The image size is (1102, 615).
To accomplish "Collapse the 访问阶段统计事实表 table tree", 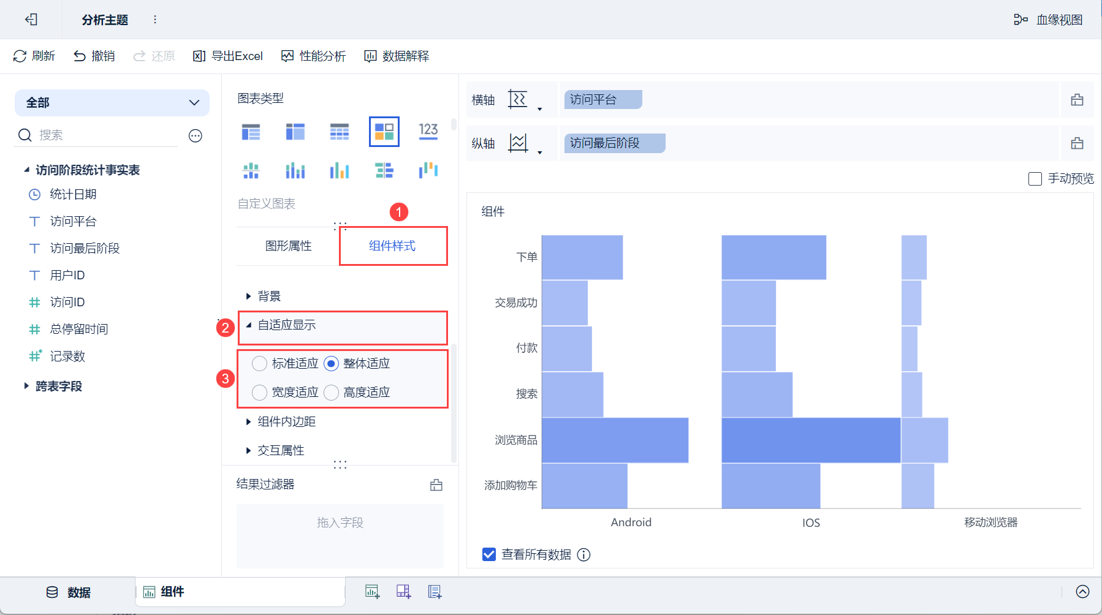I will point(26,170).
